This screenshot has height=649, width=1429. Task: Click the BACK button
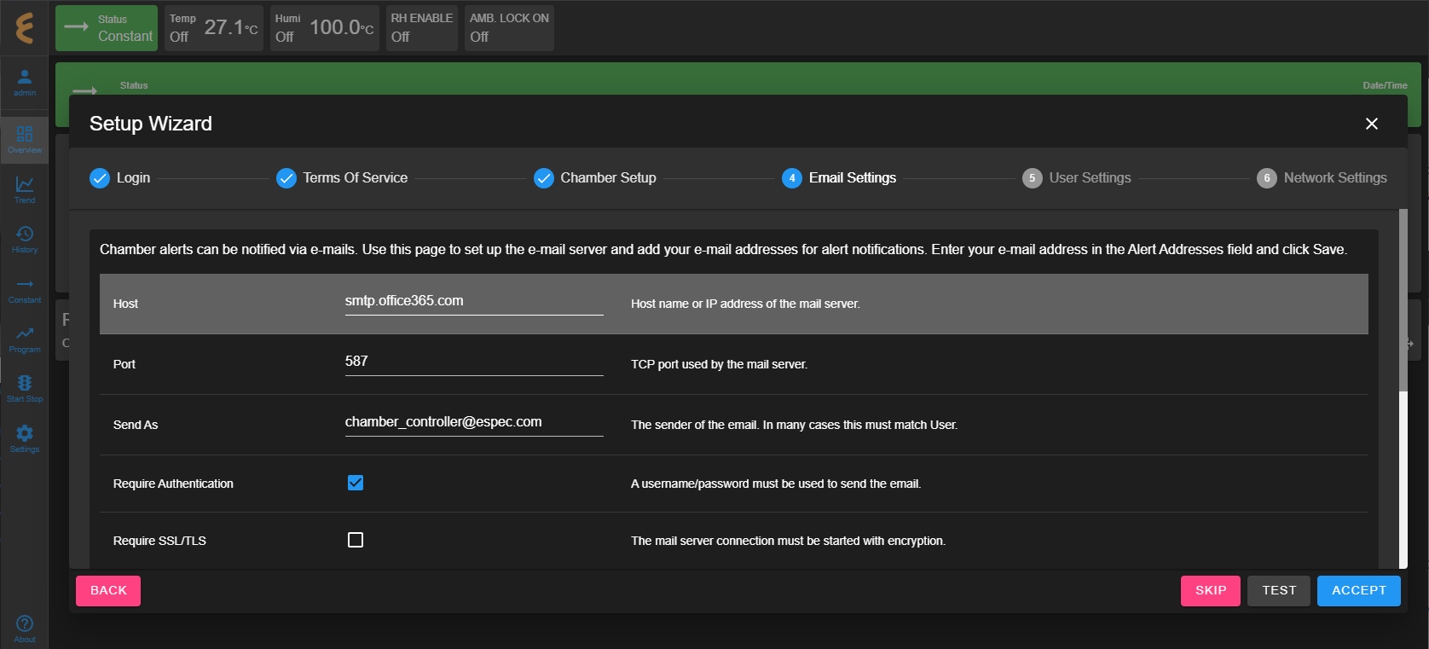pos(108,590)
